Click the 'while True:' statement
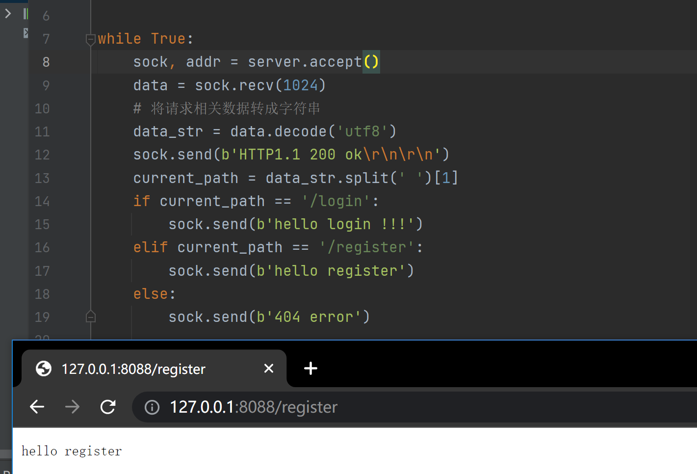Screen dimensions: 697x474 click(146, 39)
